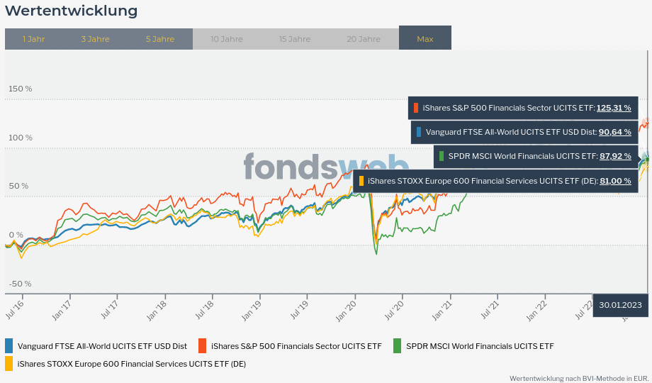Click the 87,92 % SPDR tooltip value
652x383 pixels.
(x=615, y=156)
